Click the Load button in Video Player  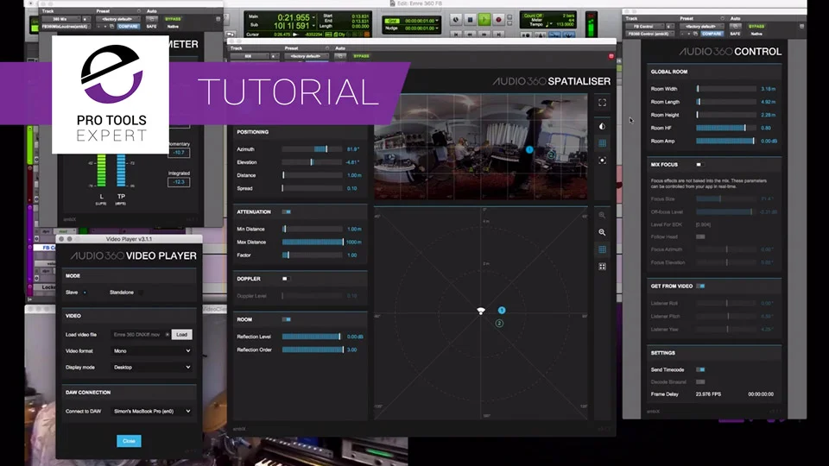(182, 335)
